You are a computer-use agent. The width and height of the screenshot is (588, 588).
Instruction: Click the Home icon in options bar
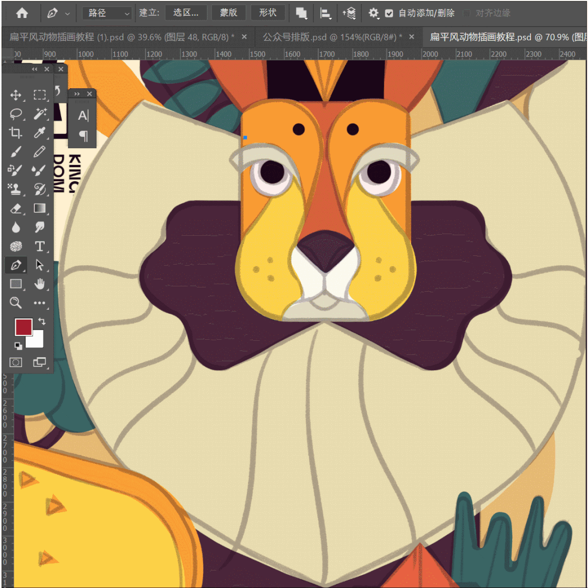click(x=22, y=13)
